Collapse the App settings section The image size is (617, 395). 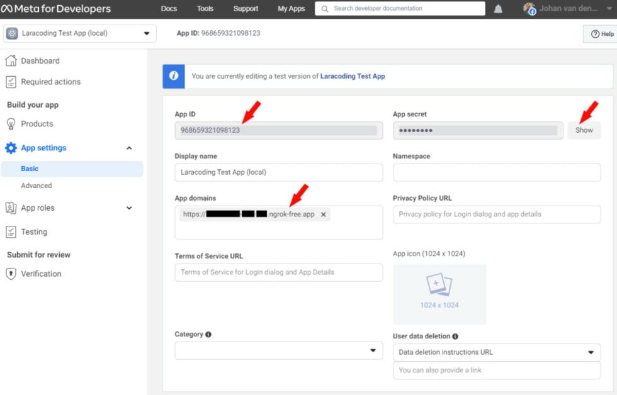[x=129, y=148]
